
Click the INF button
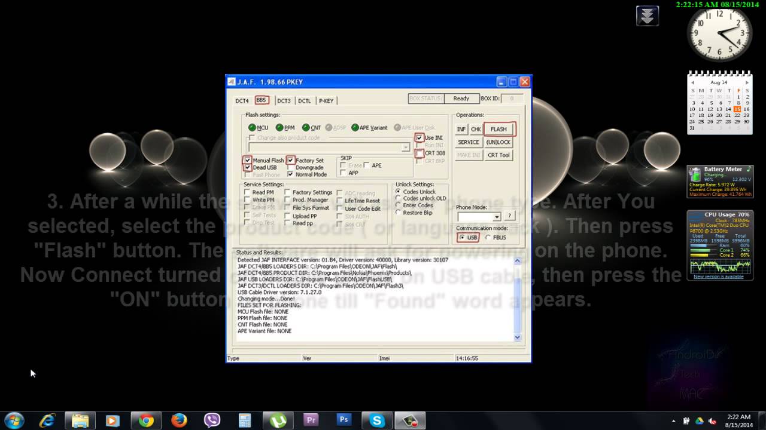point(461,129)
